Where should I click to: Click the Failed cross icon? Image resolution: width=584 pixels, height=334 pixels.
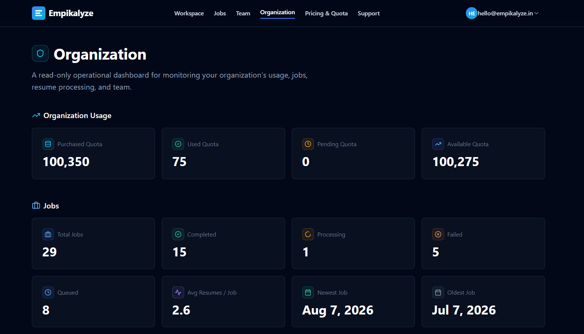[x=438, y=234]
